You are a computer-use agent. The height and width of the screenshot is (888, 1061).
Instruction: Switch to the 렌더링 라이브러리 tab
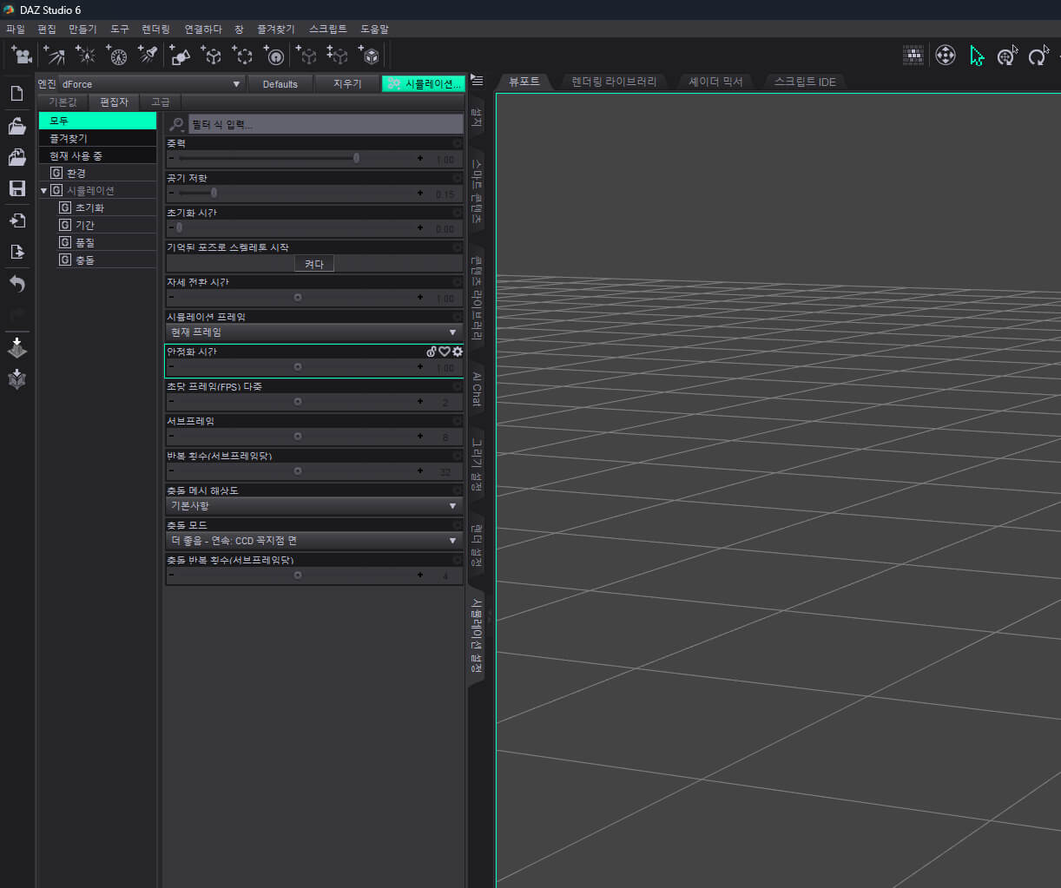point(614,82)
